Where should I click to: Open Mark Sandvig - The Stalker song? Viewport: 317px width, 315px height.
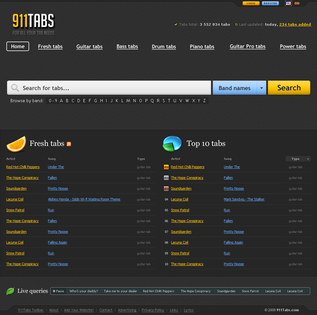[x=244, y=199]
